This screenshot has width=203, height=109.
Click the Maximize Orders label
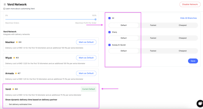point(12,23)
